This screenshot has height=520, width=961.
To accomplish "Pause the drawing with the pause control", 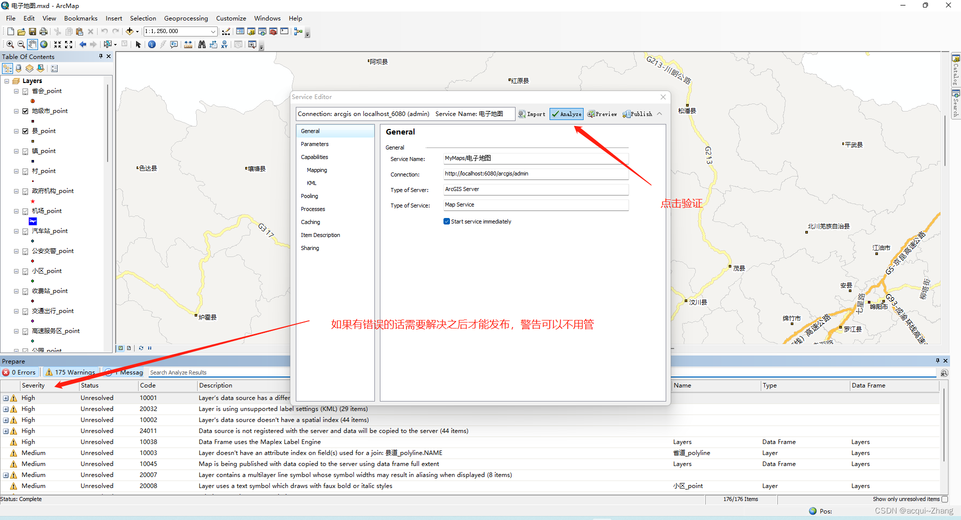I will 150,348.
